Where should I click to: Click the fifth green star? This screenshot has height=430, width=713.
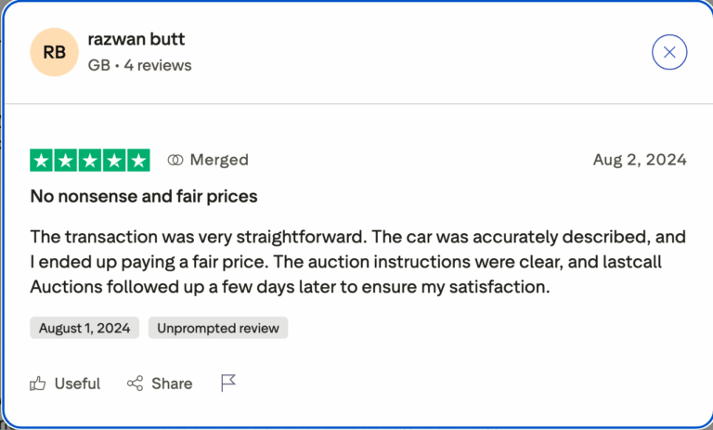[x=138, y=160]
